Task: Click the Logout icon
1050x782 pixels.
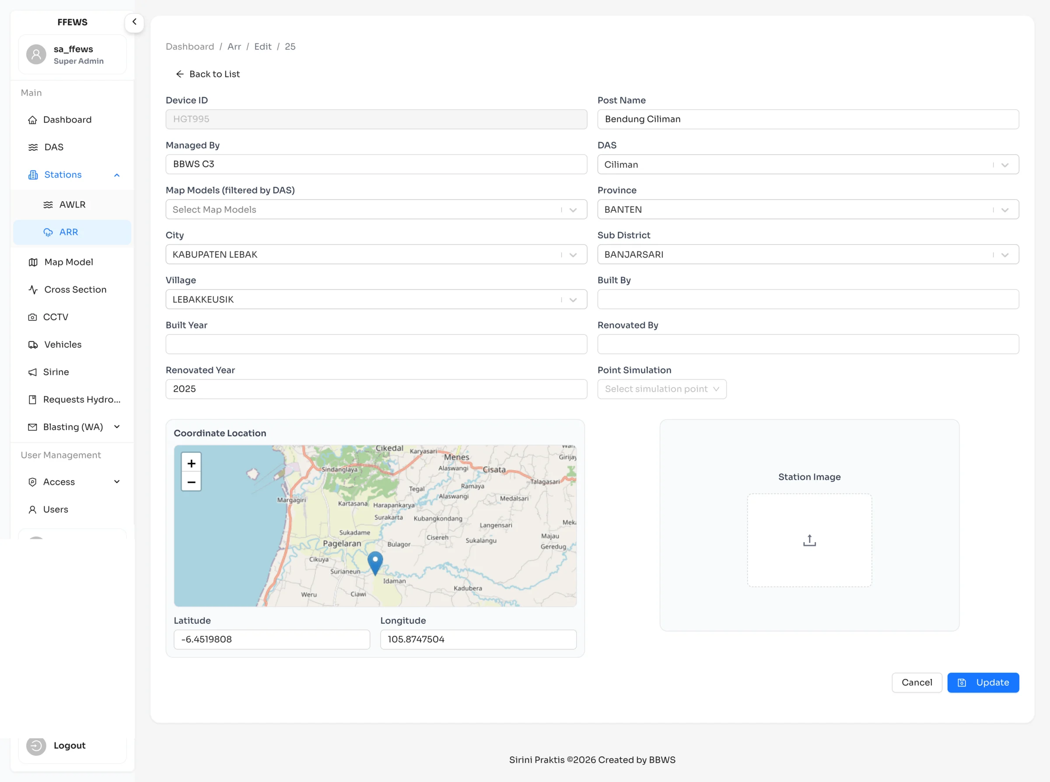Action: click(36, 746)
